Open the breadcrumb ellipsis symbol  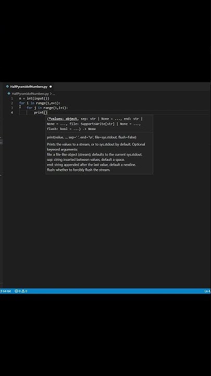point(54,94)
